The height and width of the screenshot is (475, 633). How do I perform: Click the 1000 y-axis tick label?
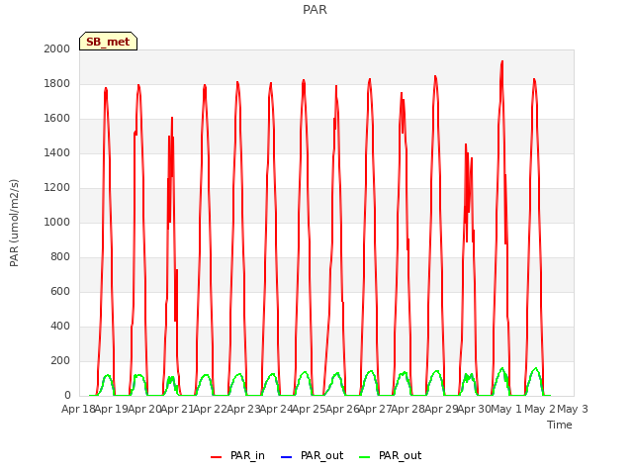click(57, 222)
